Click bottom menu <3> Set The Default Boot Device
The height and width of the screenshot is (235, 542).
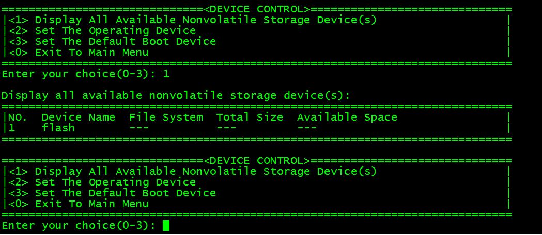[112, 193]
